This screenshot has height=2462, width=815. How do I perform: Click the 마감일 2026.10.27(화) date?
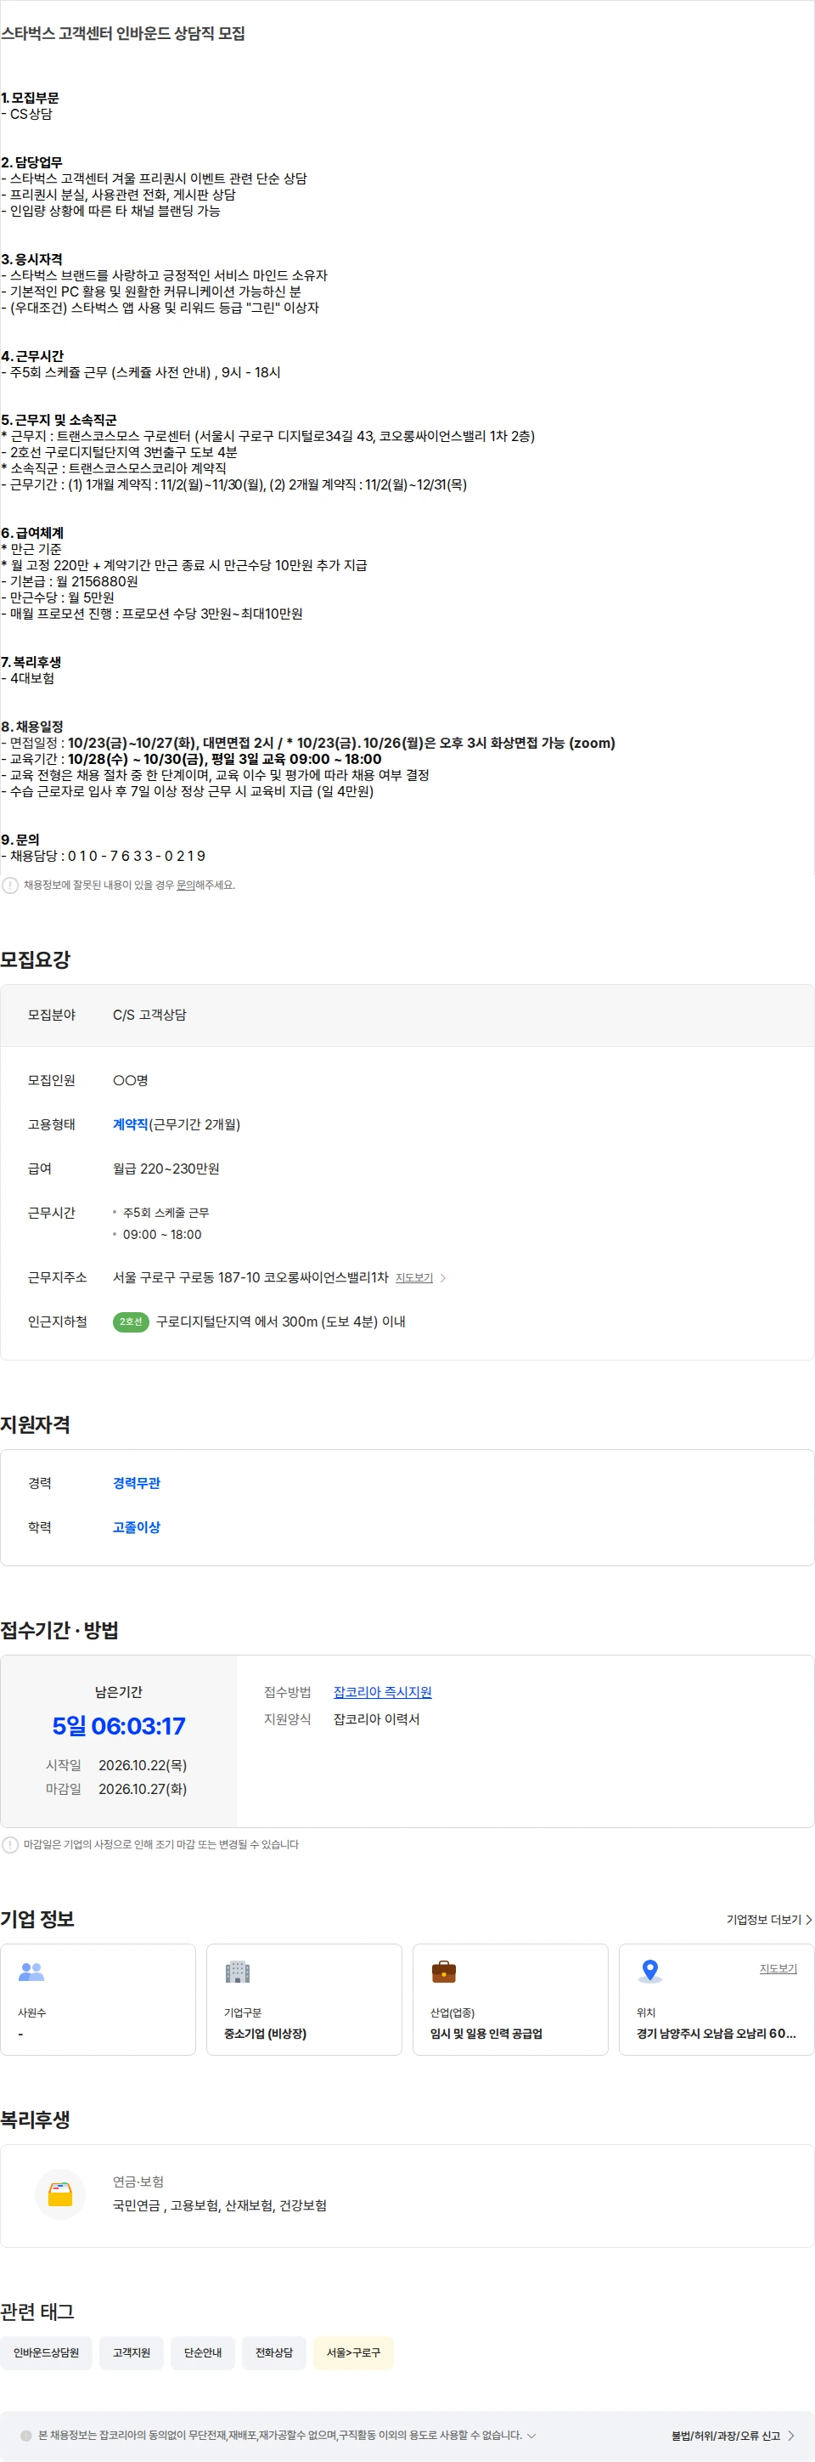click(x=142, y=1789)
